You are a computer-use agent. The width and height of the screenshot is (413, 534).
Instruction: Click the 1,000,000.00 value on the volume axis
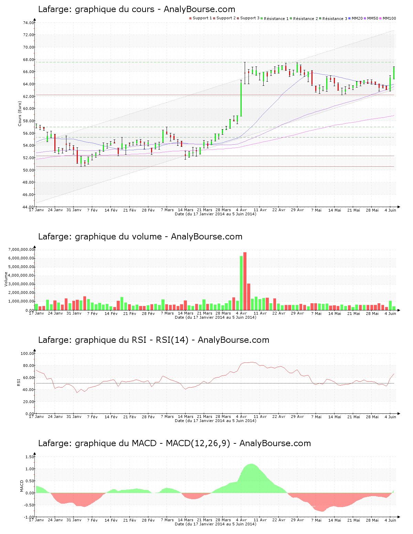tap(21, 301)
